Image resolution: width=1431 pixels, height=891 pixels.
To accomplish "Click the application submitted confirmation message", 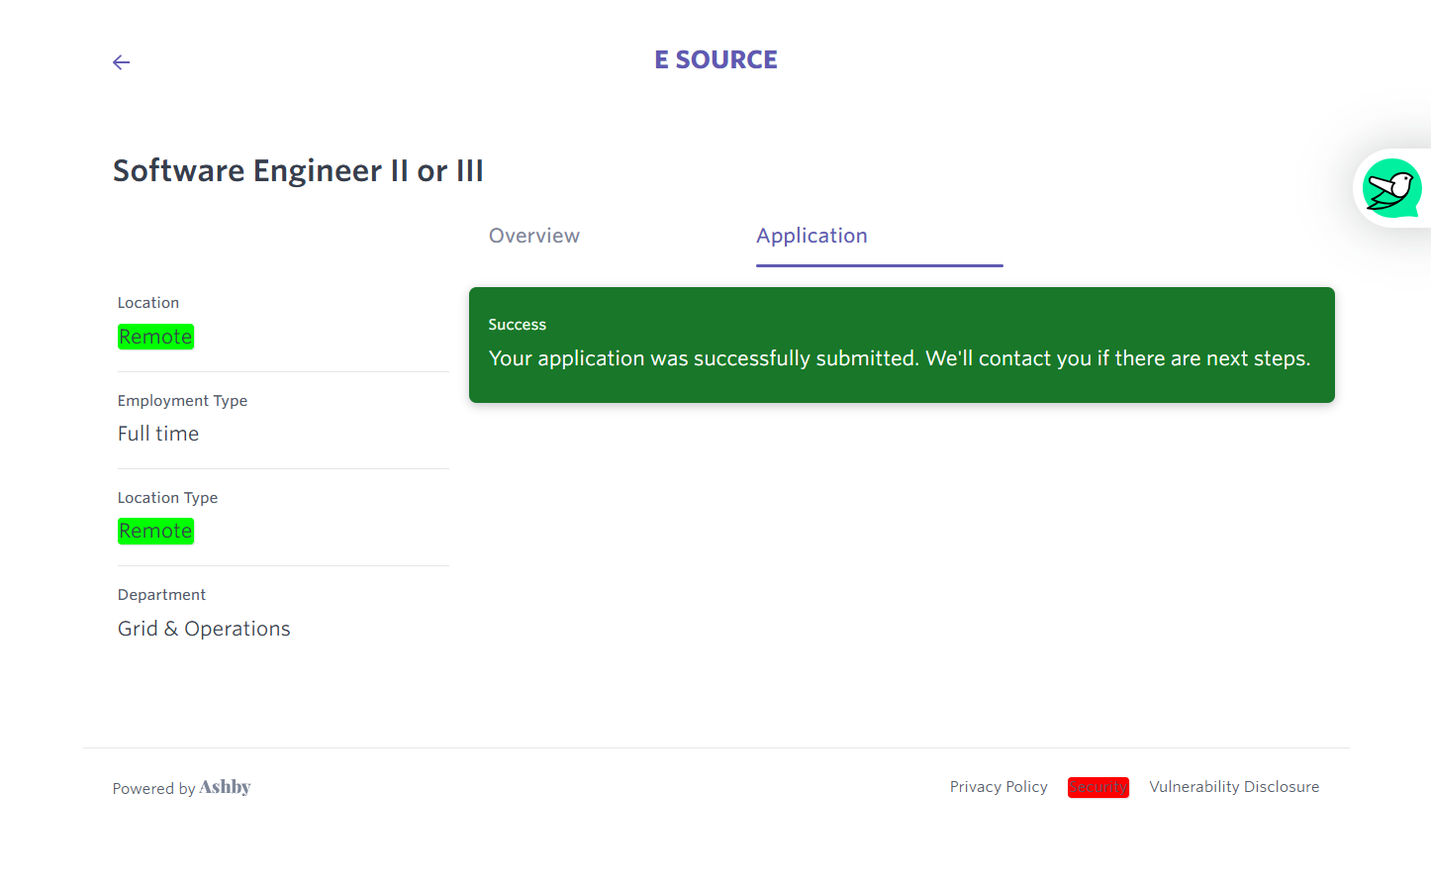I will coord(899,358).
